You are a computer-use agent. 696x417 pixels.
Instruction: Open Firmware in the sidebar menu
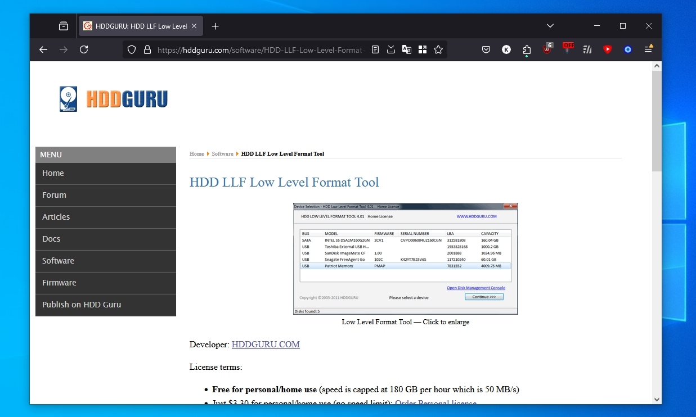click(x=106, y=283)
